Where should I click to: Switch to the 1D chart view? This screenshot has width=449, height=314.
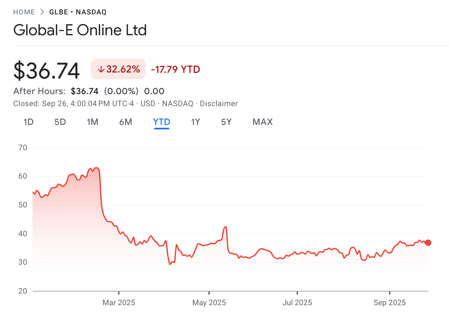[x=28, y=122]
